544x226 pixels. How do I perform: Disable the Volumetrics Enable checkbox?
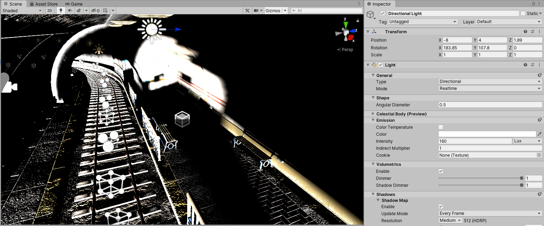[441, 171]
